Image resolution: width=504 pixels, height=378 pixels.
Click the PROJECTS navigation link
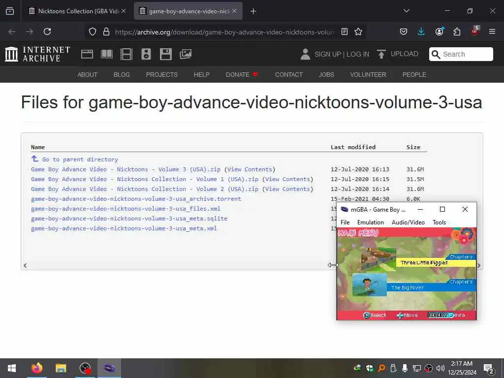pos(161,75)
